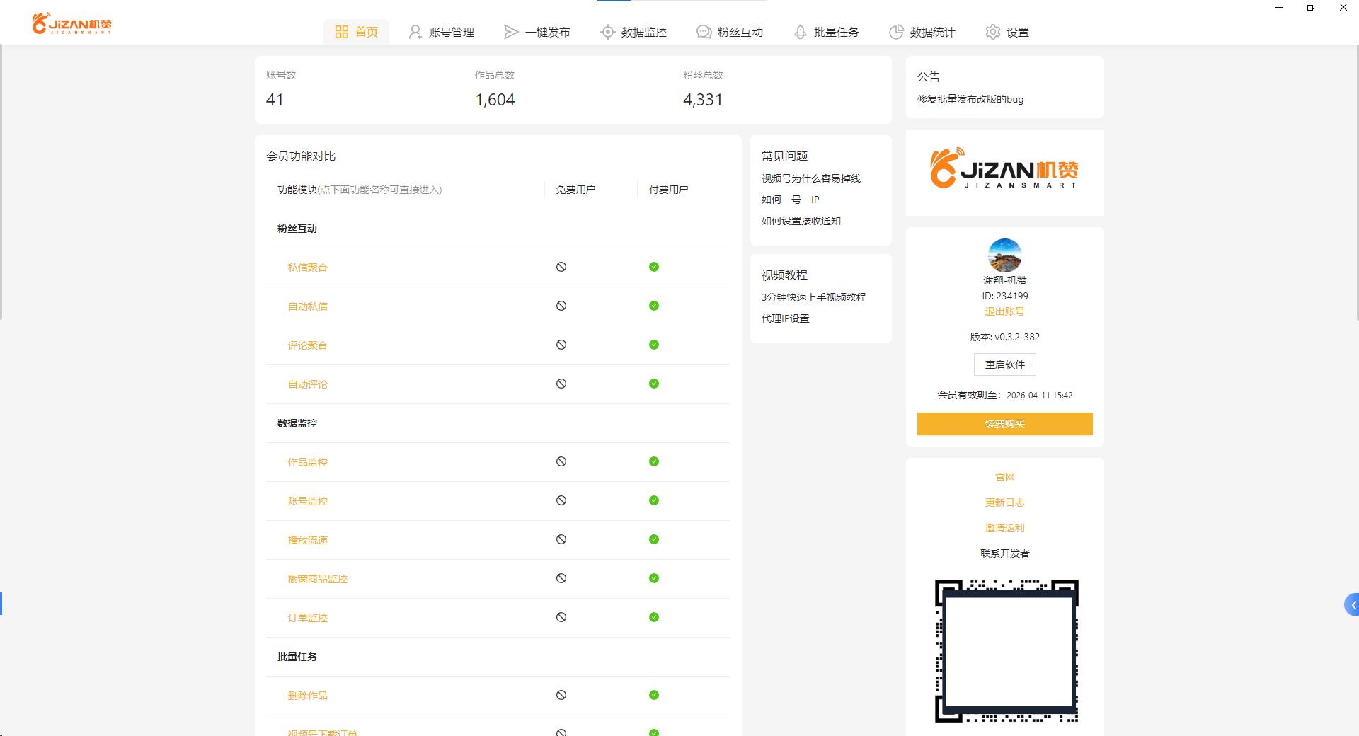Switch to the 一键发布 publish tab
This screenshot has width=1359, height=736.
(537, 32)
